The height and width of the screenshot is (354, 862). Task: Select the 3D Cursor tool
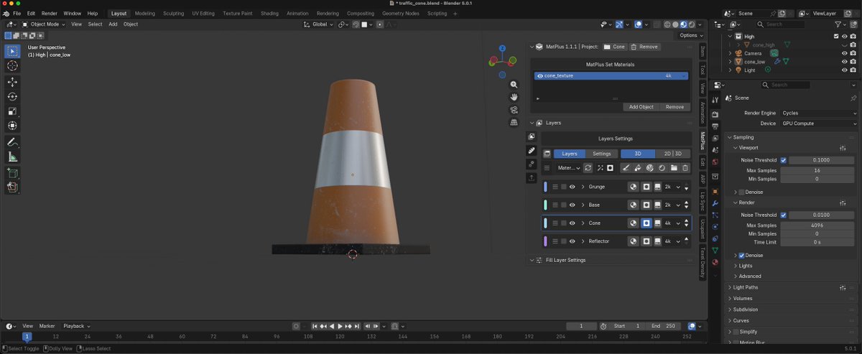[12, 65]
